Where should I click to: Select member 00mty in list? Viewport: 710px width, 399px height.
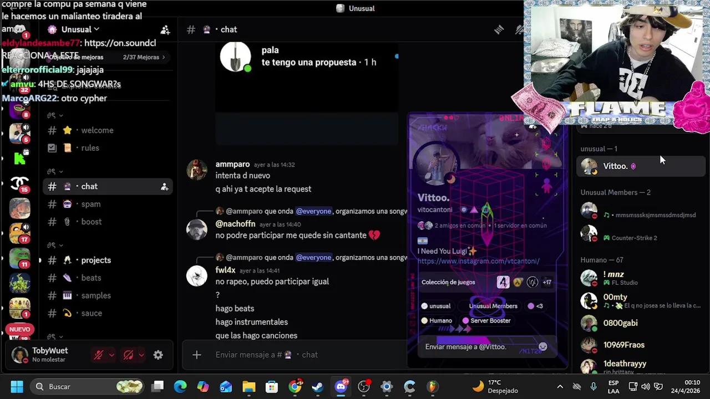[x=641, y=301]
